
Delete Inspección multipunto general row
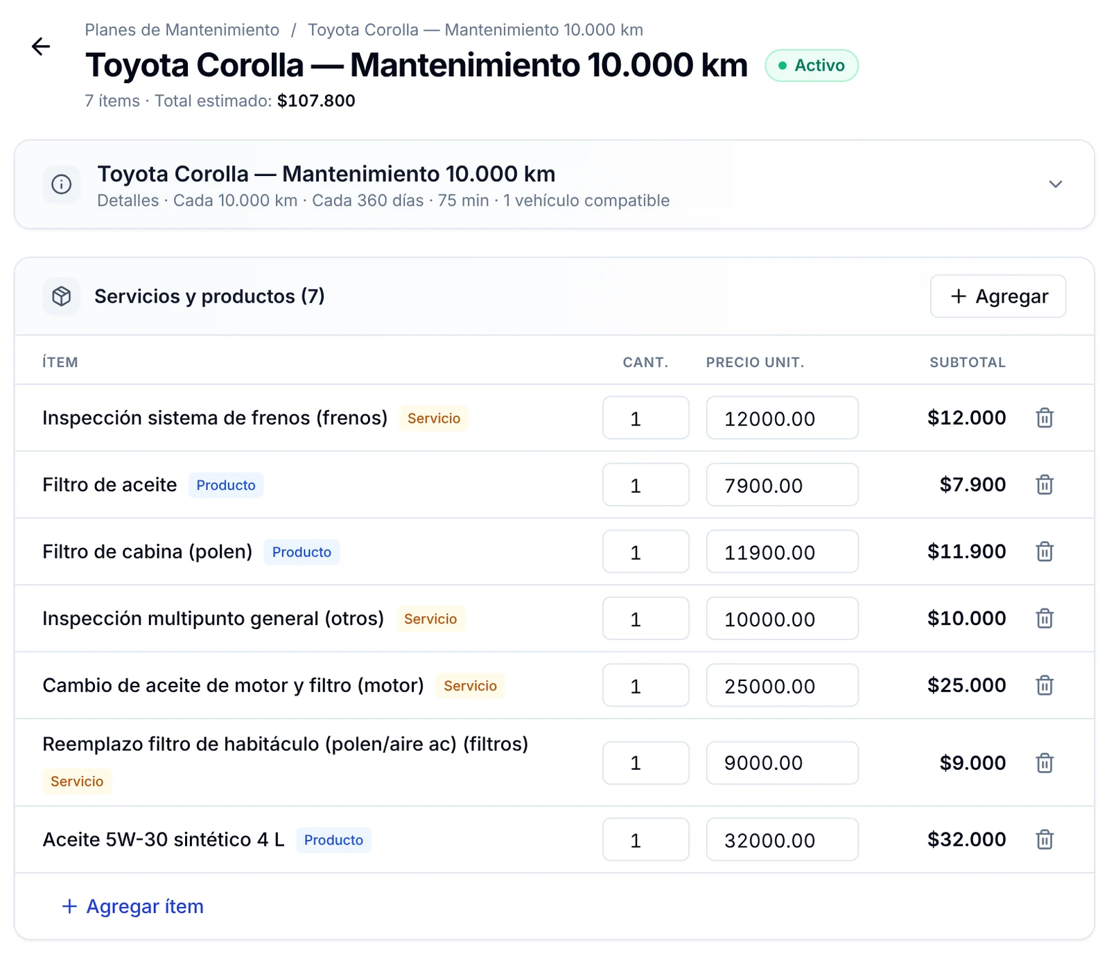[1045, 618]
